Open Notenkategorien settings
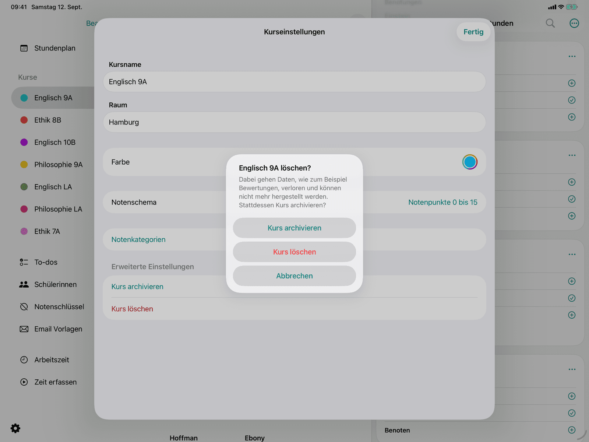589x442 pixels. coord(294,239)
